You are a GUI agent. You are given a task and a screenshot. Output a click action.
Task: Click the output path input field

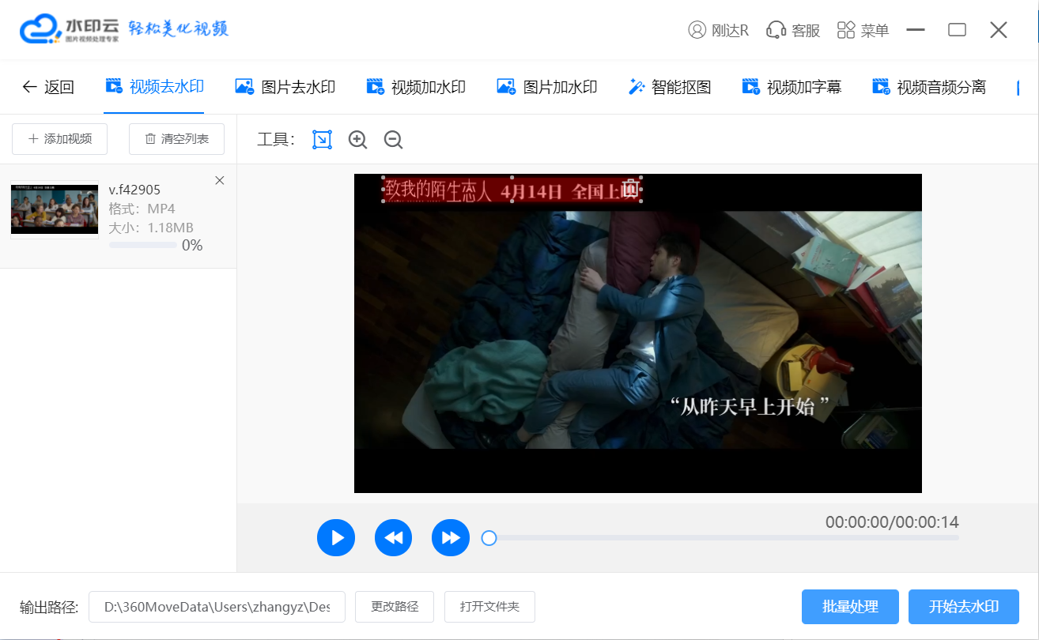click(x=217, y=607)
